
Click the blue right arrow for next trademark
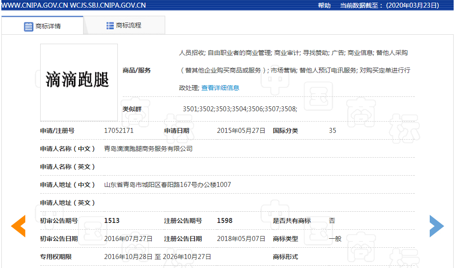click(x=436, y=227)
